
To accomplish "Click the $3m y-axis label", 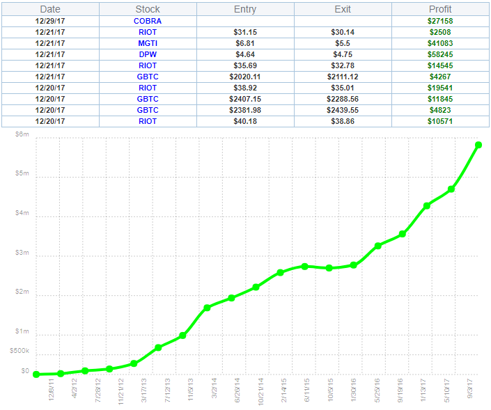I will click(x=22, y=252).
